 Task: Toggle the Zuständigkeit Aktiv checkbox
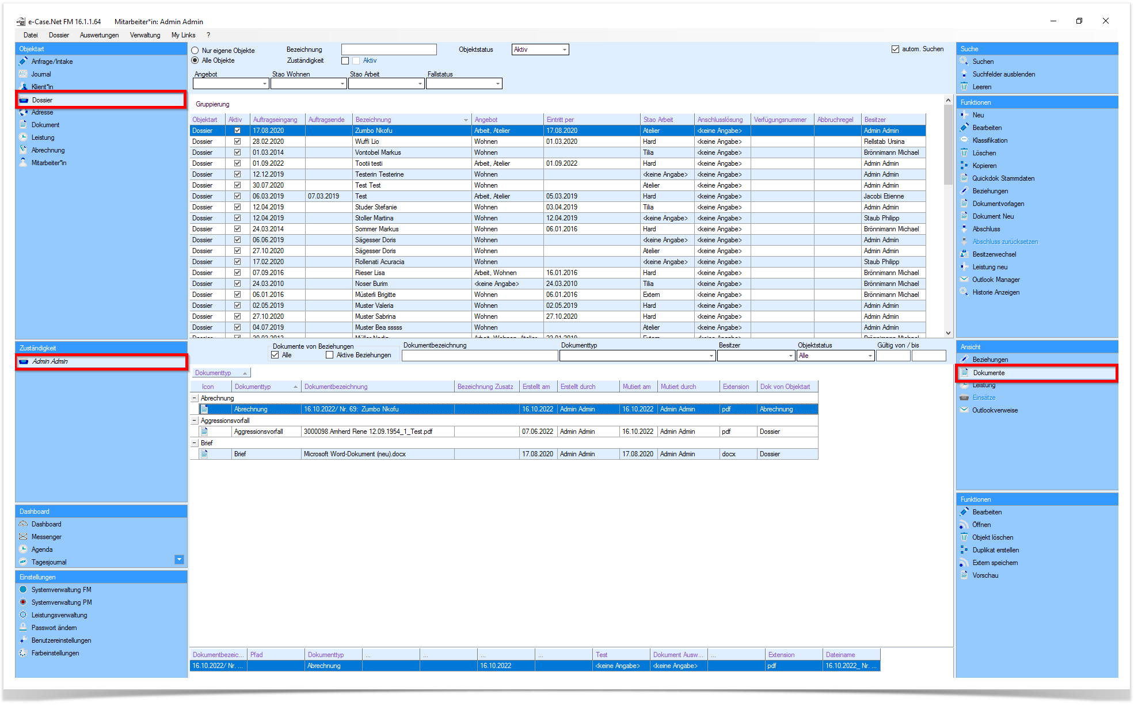[x=356, y=60]
